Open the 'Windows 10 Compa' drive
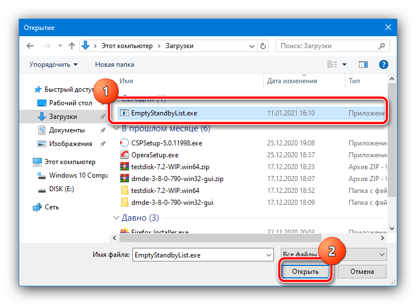Viewport: 416px width, 305px height. (72, 175)
